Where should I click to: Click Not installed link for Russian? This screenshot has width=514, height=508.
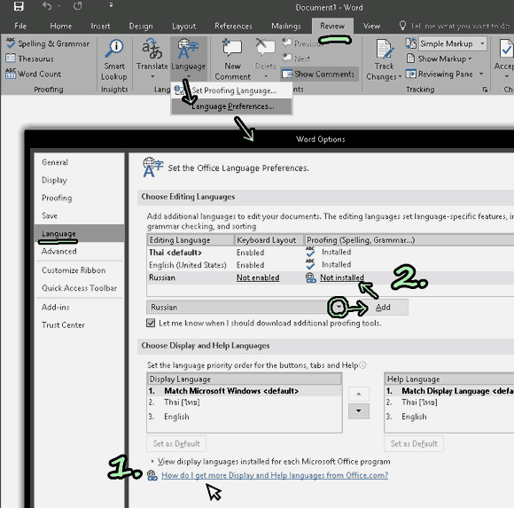tap(342, 277)
